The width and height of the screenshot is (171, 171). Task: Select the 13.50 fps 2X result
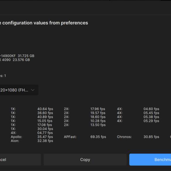[98, 125]
